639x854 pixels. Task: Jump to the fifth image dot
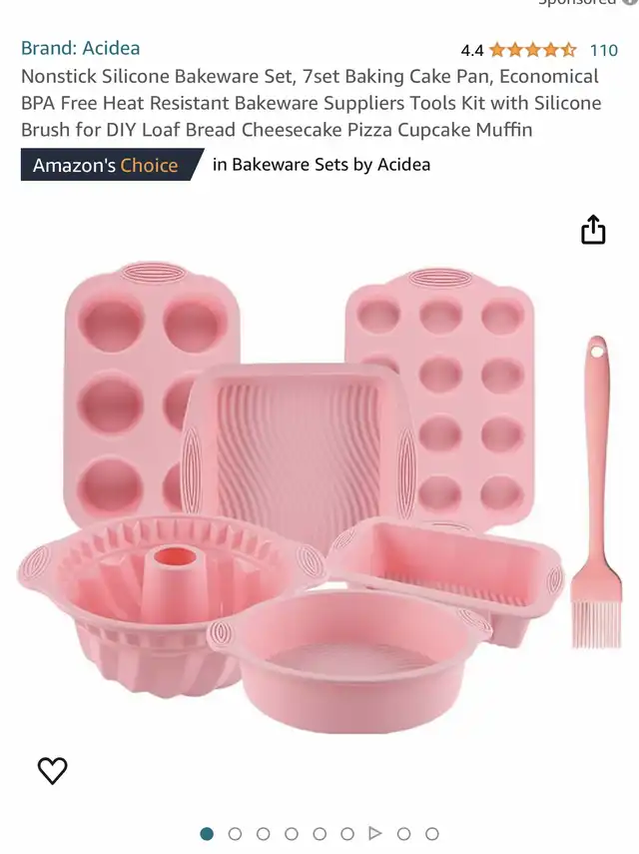[320, 834]
